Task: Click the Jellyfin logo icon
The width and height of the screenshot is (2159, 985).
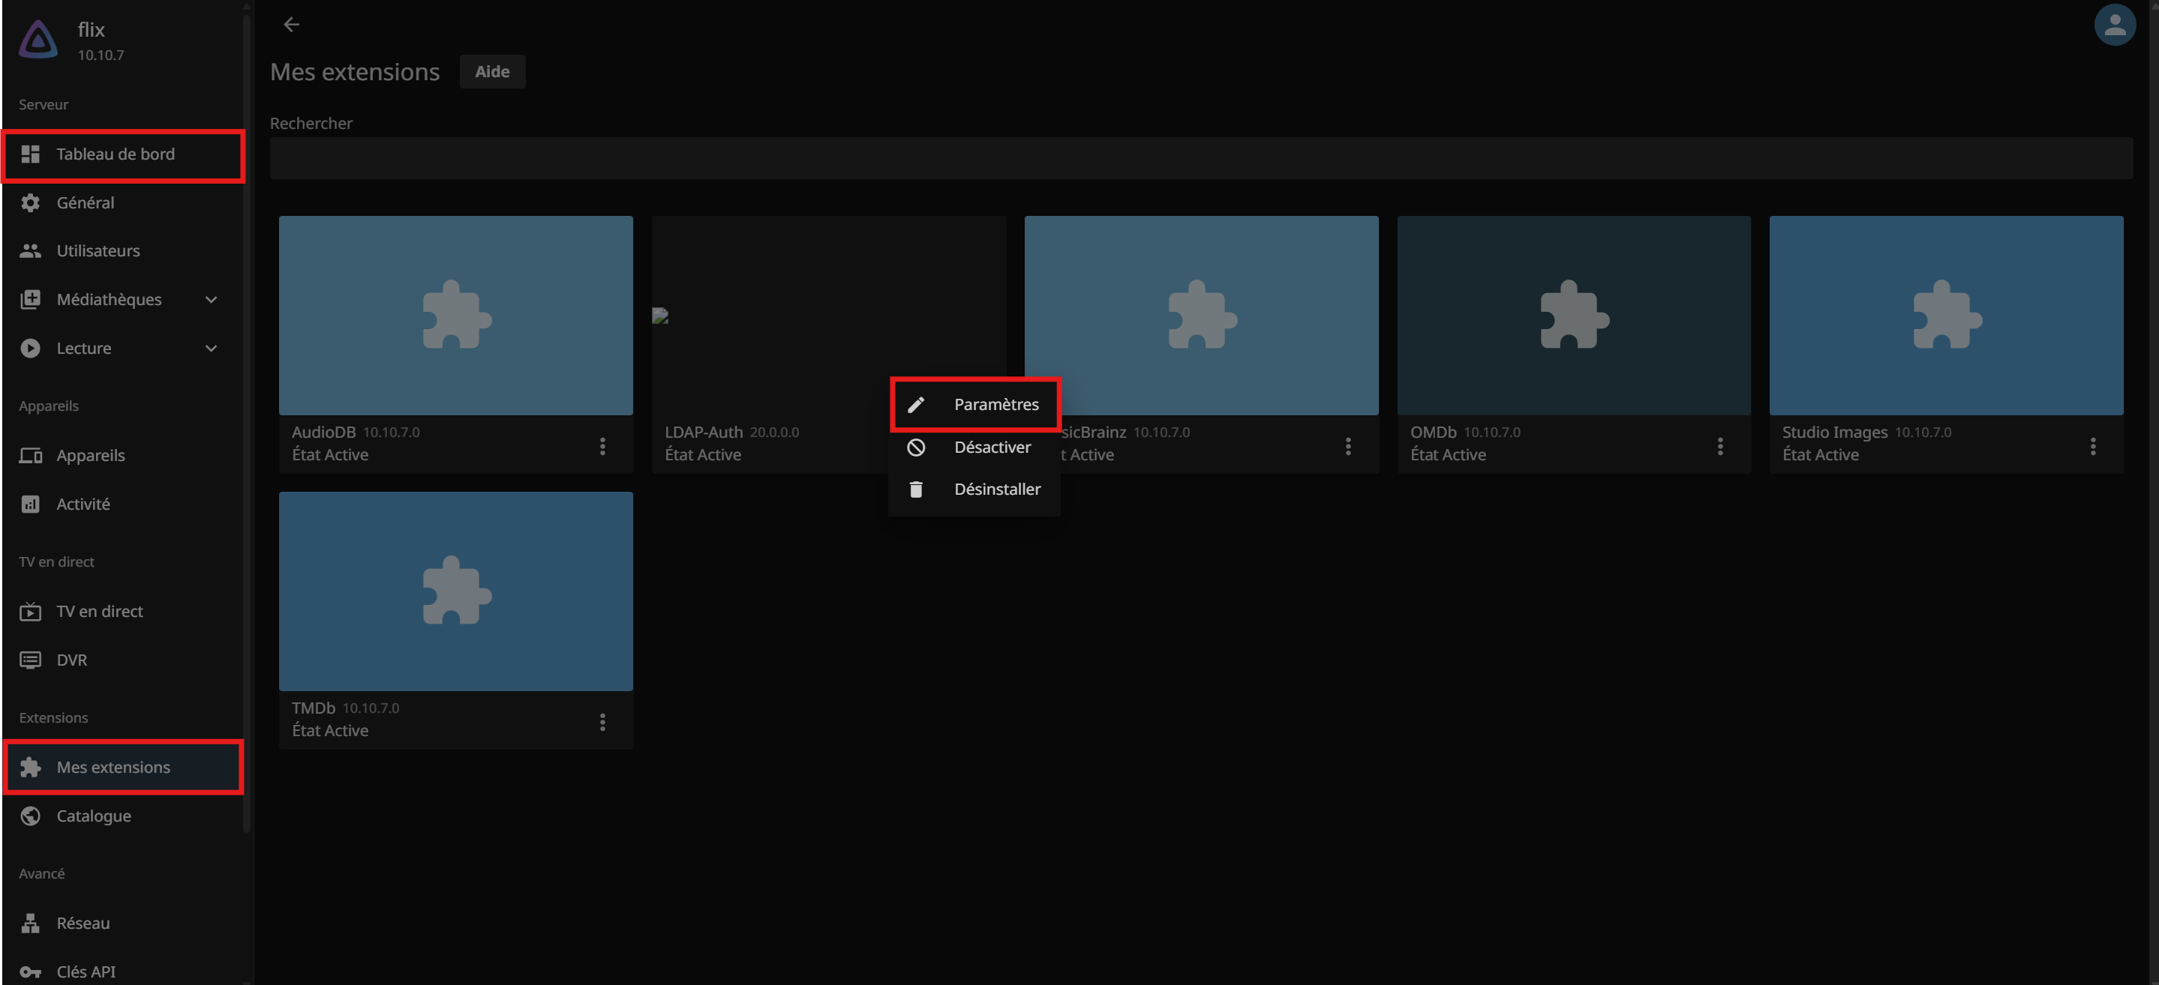Action: [x=38, y=40]
